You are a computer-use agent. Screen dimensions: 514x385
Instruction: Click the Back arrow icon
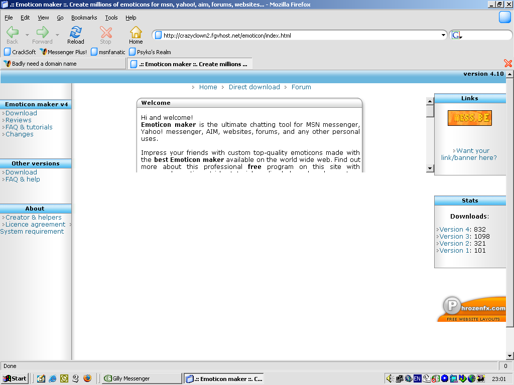[x=13, y=33]
